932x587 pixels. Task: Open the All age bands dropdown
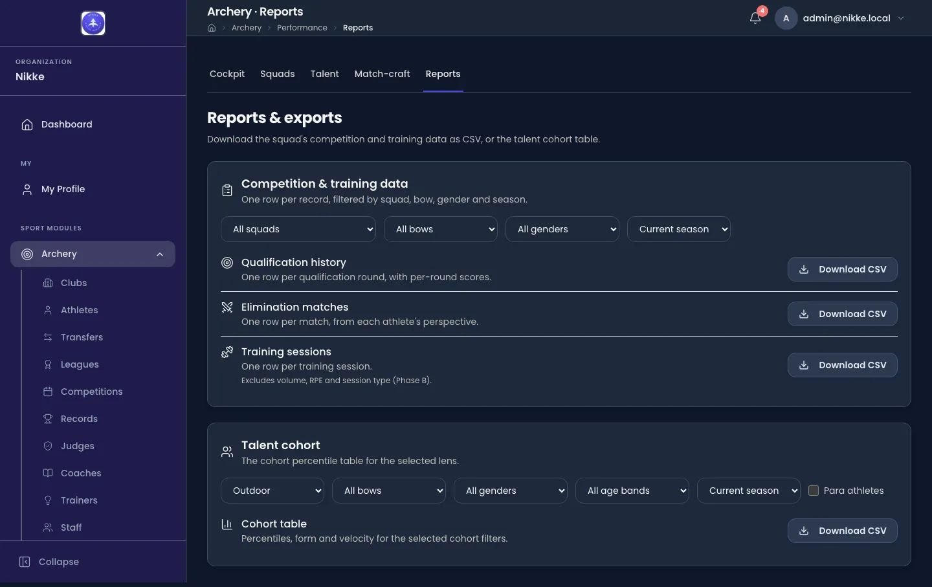click(x=632, y=491)
